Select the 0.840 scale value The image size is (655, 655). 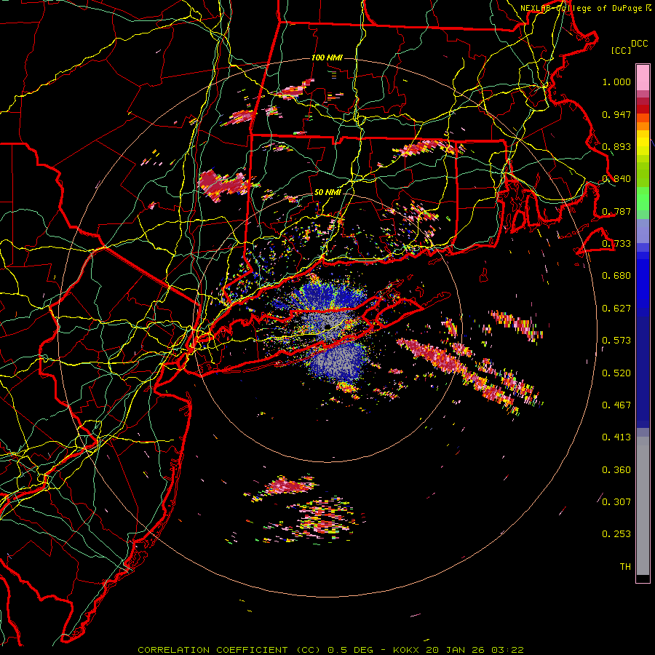[x=616, y=179]
